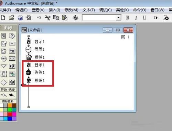Click the paste hand pointer on flowline
Viewport: 172px width, 131px height.
point(24,84)
